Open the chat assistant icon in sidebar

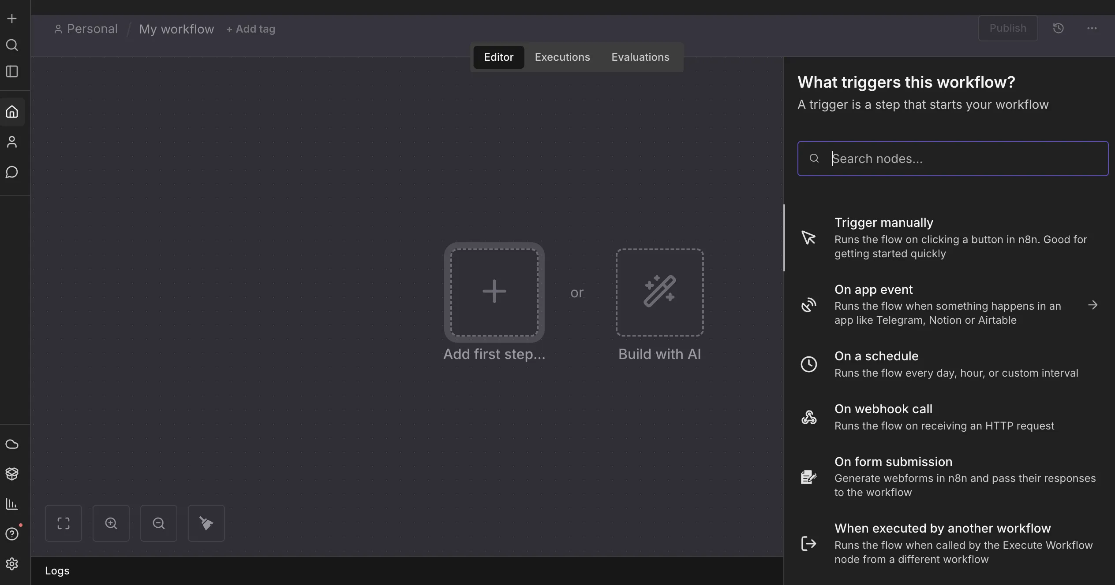coord(12,173)
